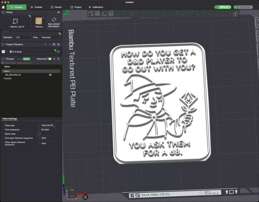Screen dimensions: 259x202
Task: Open the Print sequence dropdown
Action: pos(47,129)
